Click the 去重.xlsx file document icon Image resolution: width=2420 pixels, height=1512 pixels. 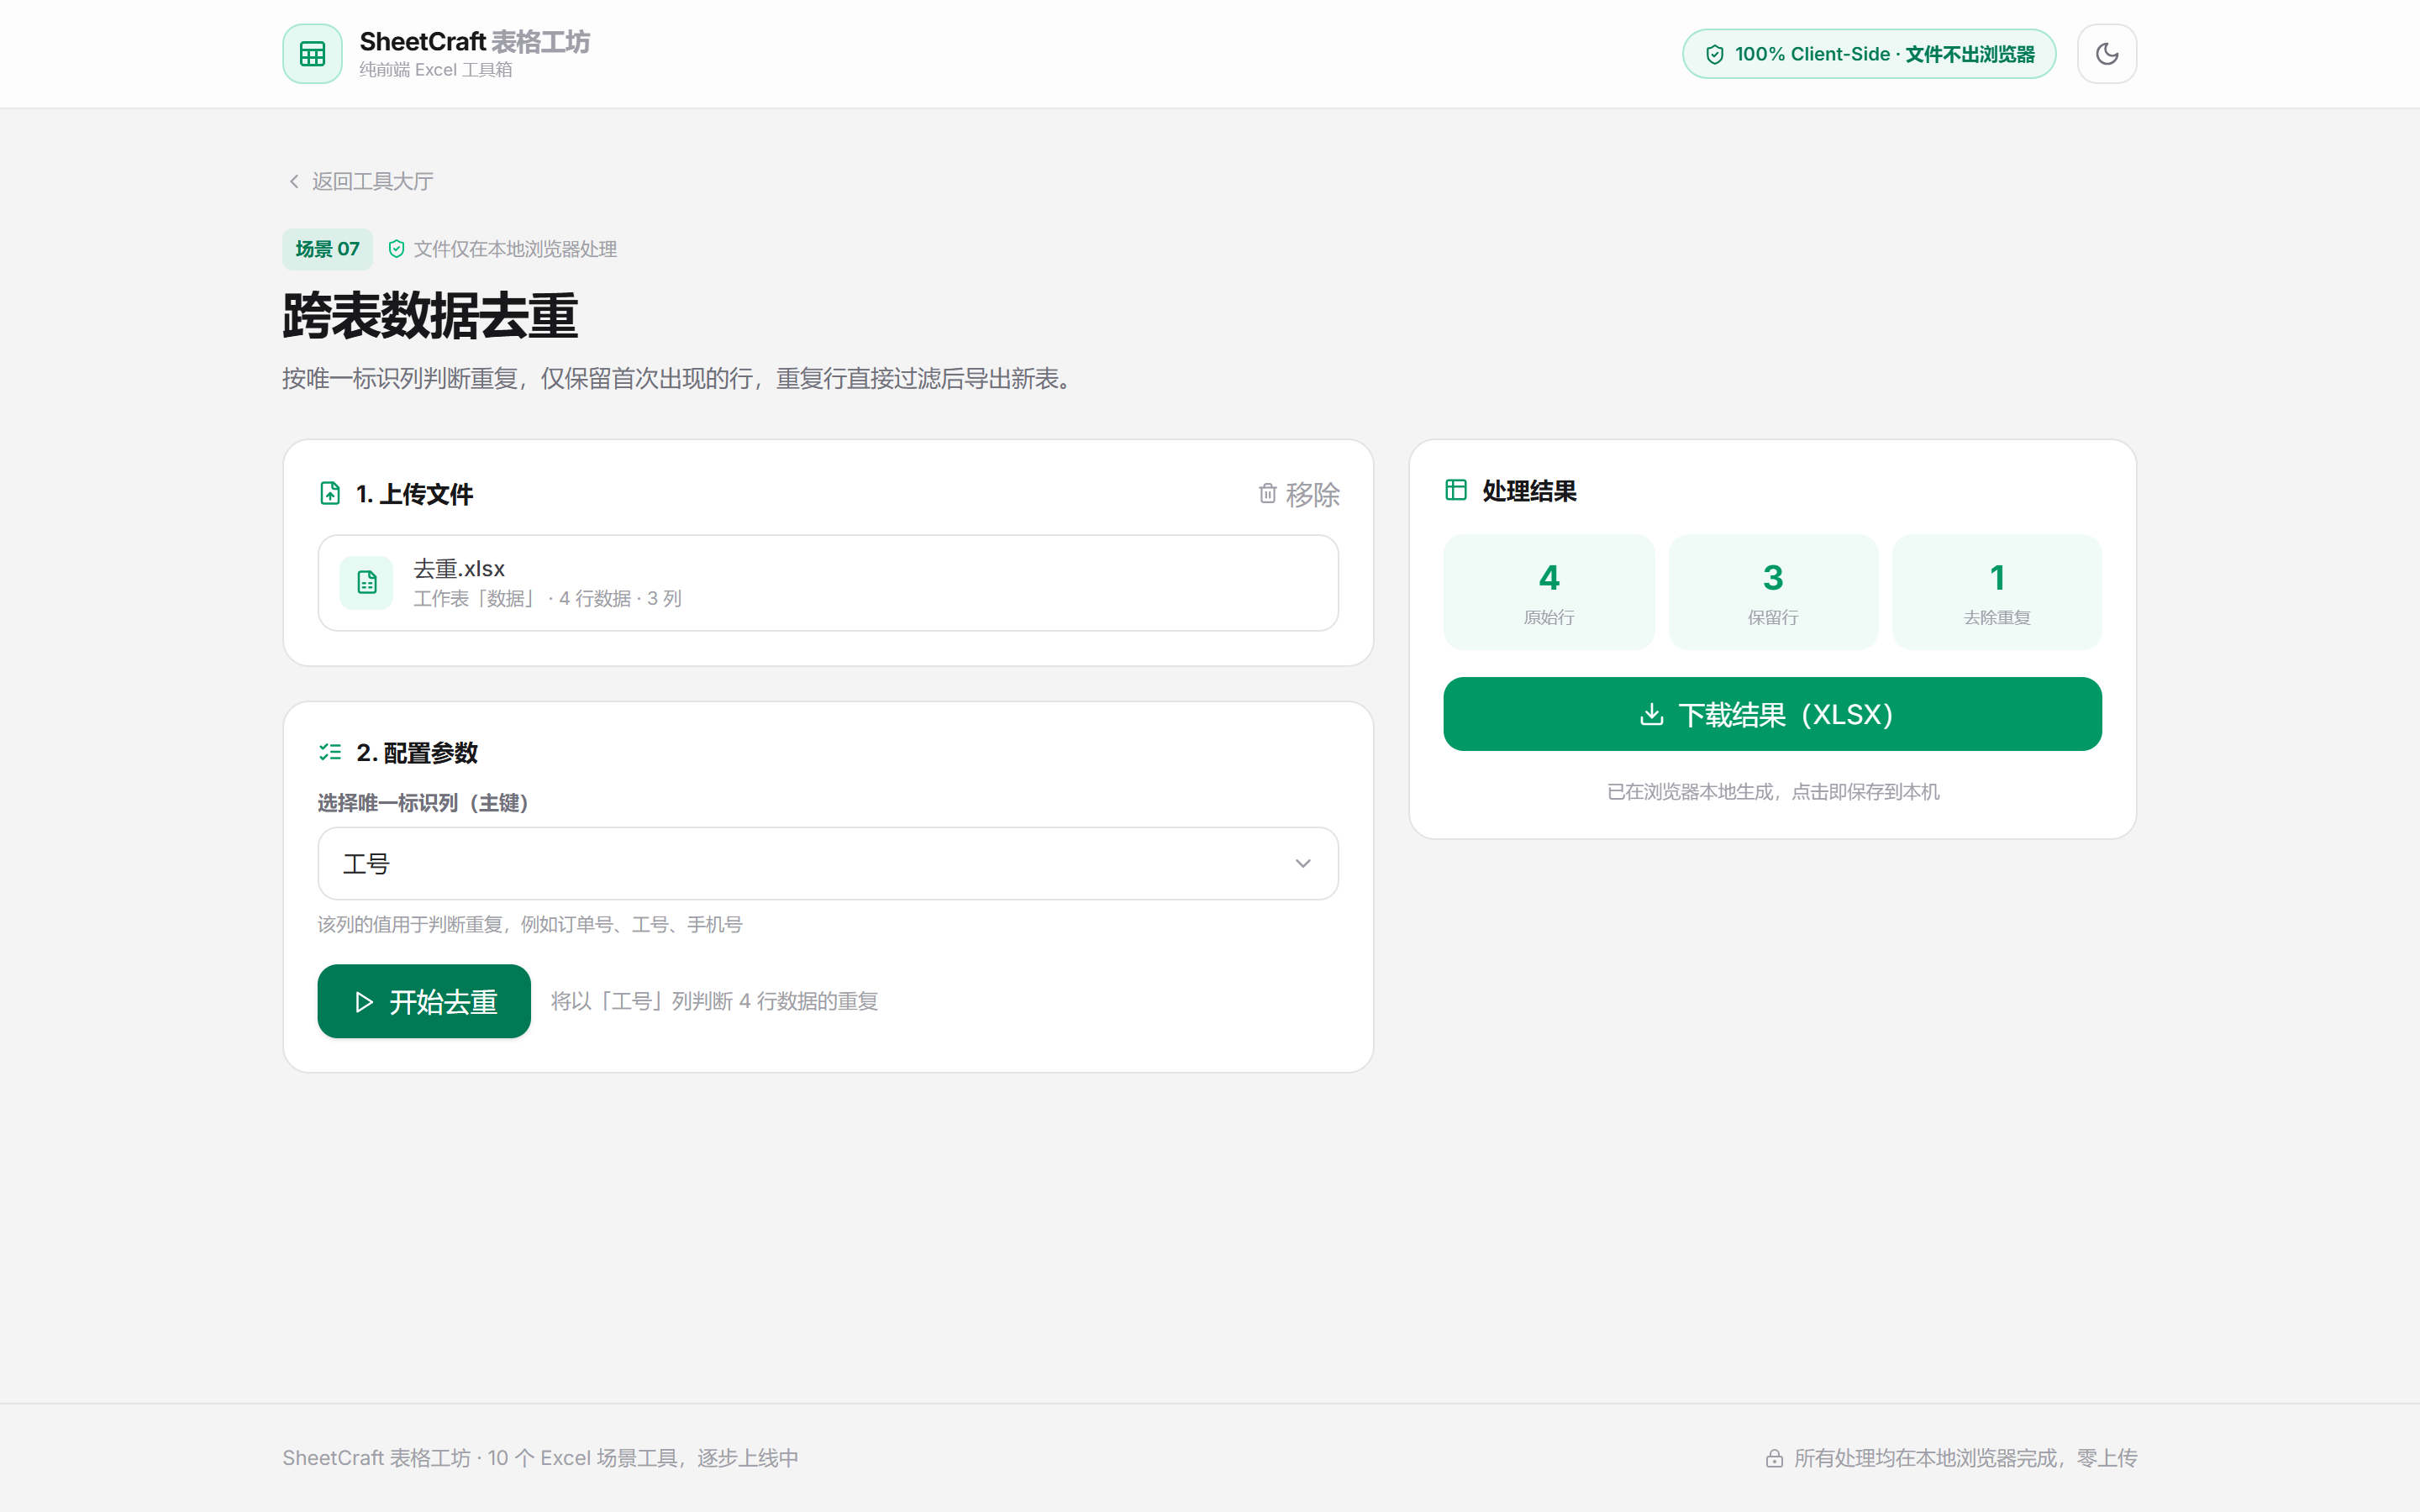[367, 583]
